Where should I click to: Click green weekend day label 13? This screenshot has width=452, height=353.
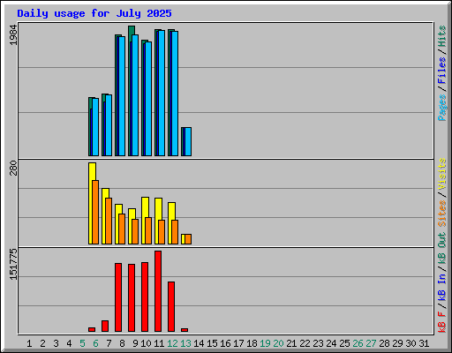point(185,343)
